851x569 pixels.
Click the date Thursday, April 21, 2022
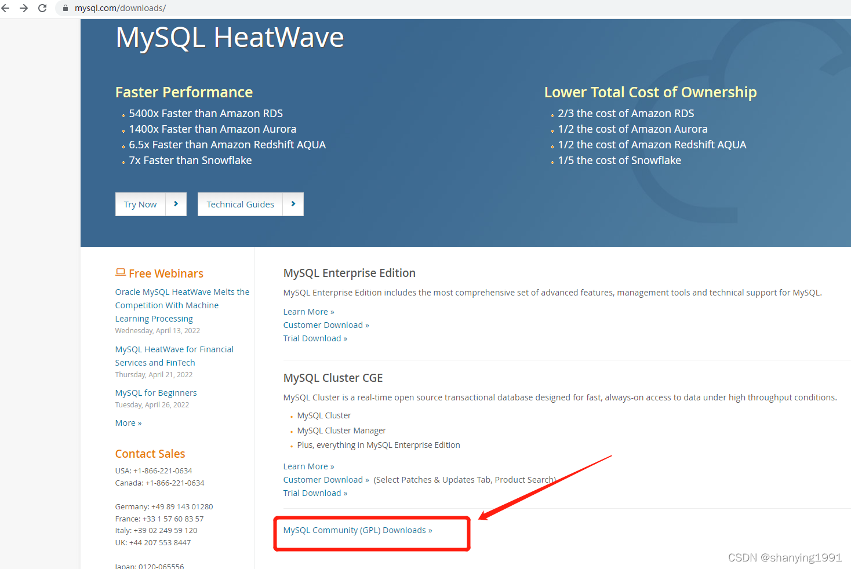154,375
